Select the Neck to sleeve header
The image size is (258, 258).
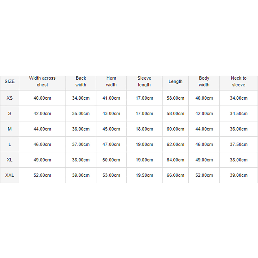[239, 82]
